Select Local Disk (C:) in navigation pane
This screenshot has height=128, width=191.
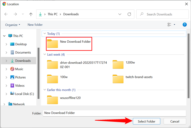22,94
